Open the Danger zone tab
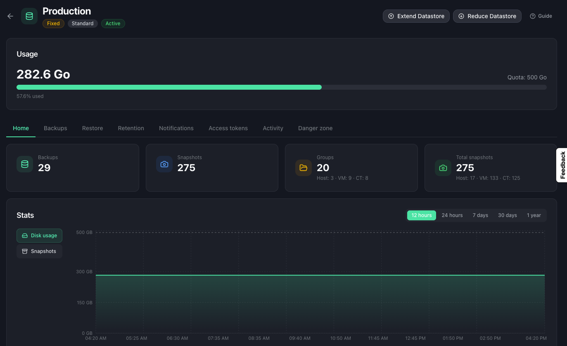Screen dimensions: 567x346 (315, 128)
